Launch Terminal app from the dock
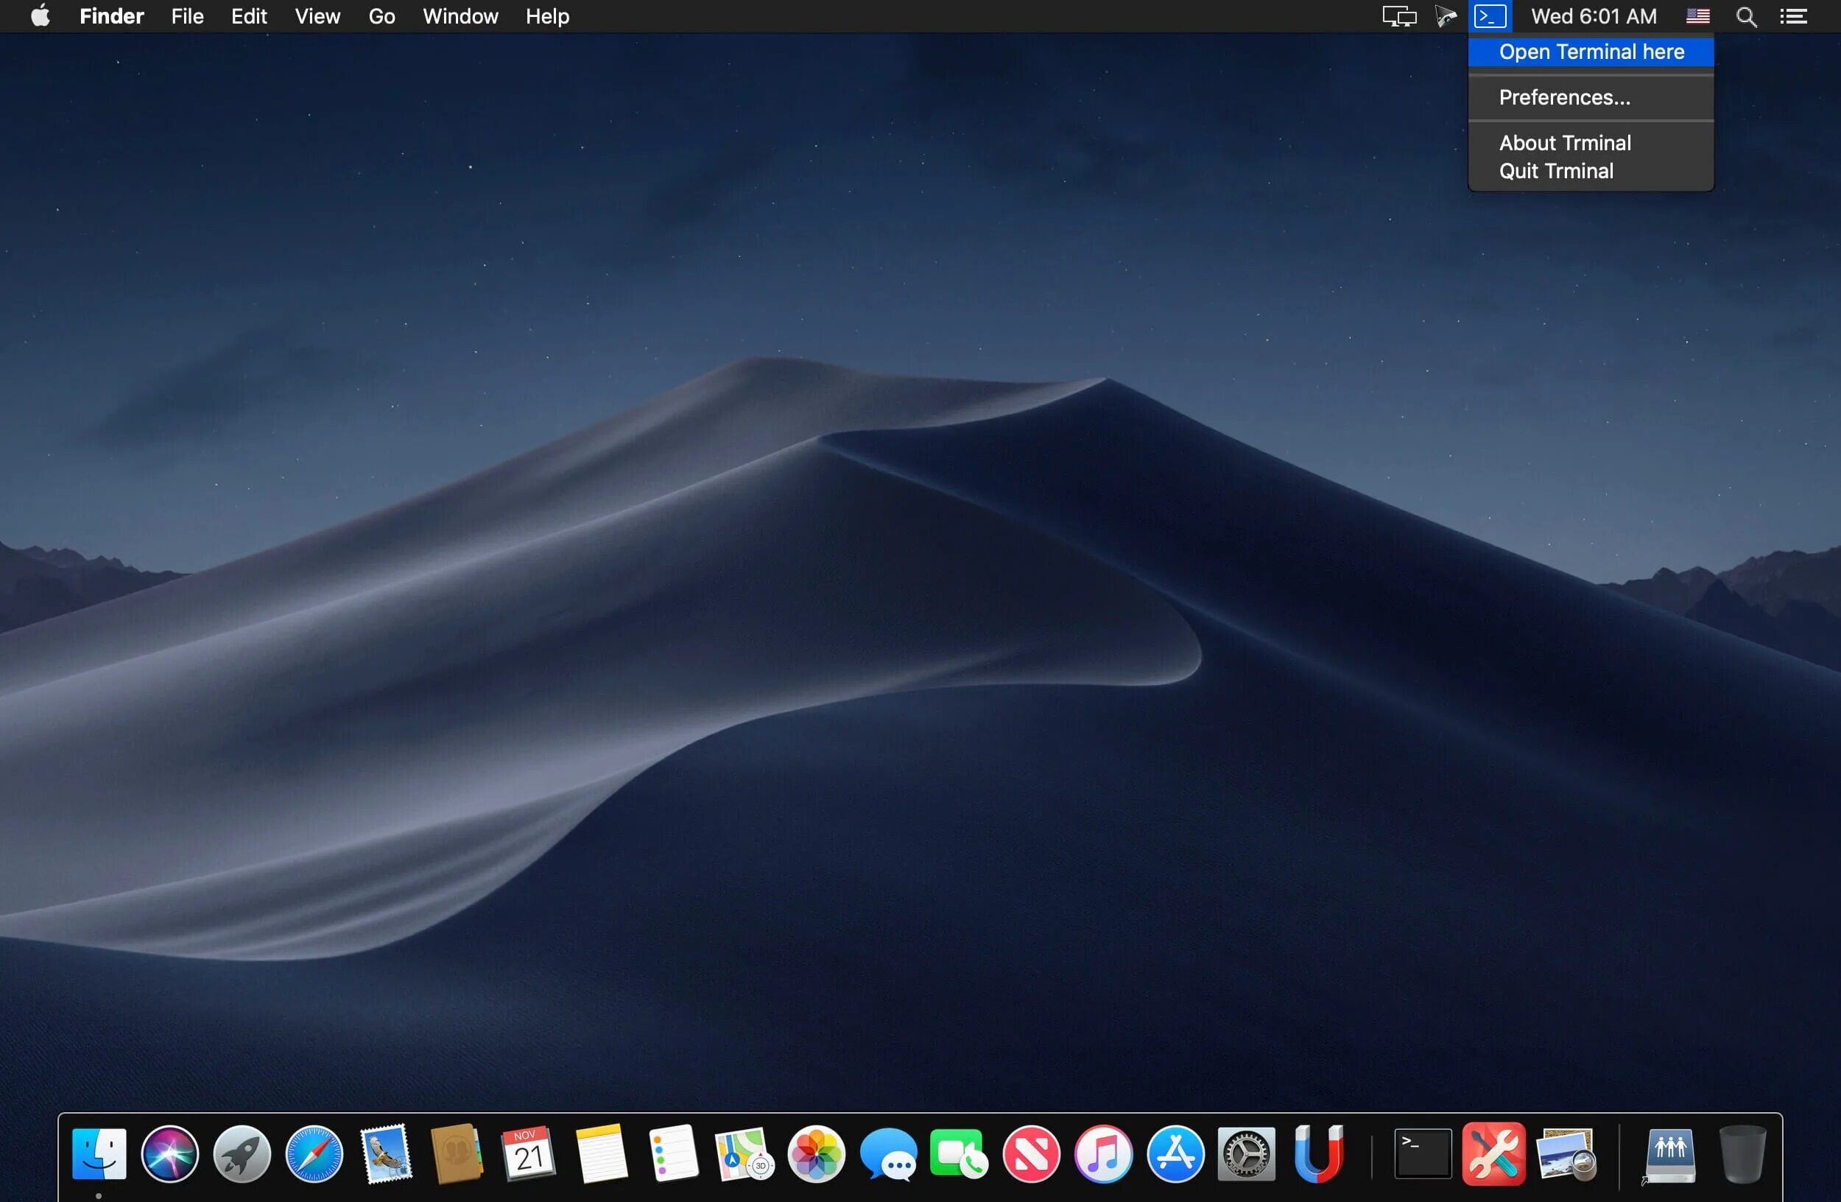 pos(1422,1154)
